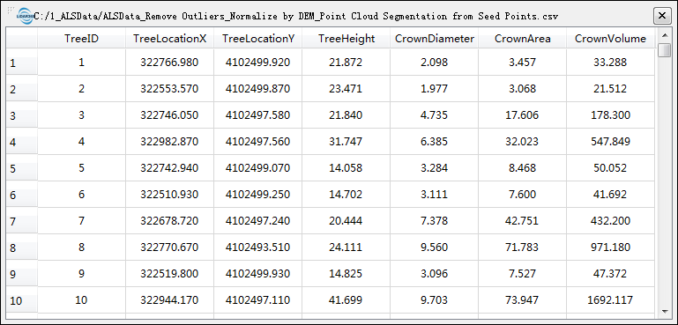This screenshot has height=325, width=678.
Task: Select the CrownVolume column header
Action: pyautogui.click(x=610, y=39)
